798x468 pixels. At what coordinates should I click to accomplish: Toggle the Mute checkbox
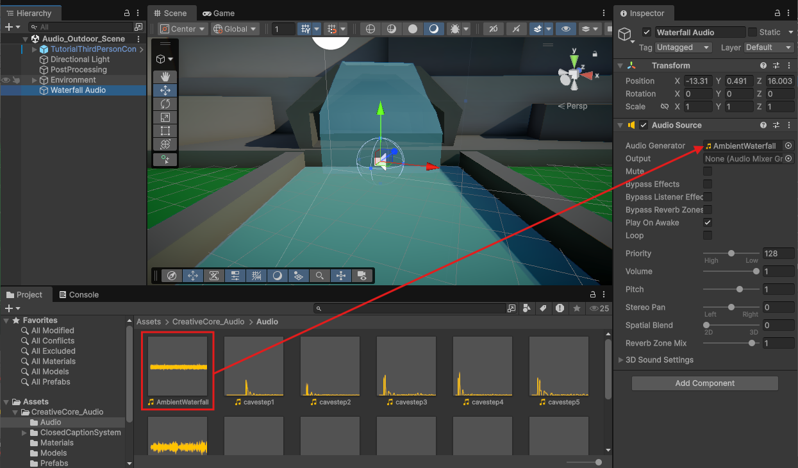708,171
